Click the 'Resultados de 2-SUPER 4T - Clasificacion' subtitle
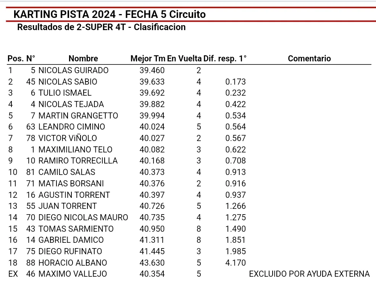 click(102, 27)
